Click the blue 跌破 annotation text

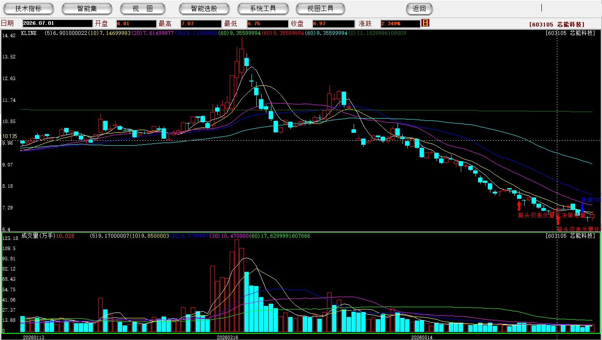click(x=591, y=200)
